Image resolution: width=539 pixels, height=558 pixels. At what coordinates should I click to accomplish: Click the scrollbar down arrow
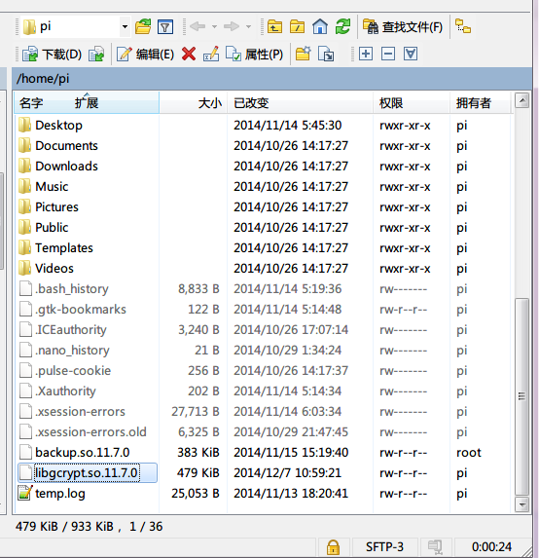(x=522, y=504)
